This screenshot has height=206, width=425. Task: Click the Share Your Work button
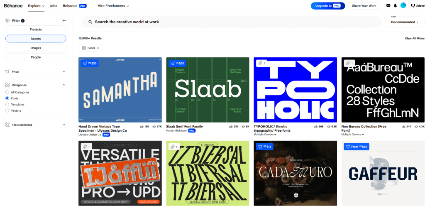pos(364,6)
